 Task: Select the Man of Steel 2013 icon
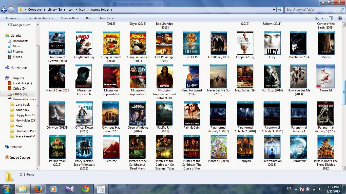point(57,76)
